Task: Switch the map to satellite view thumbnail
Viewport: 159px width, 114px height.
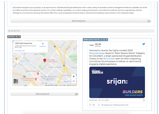Action: point(16,81)
